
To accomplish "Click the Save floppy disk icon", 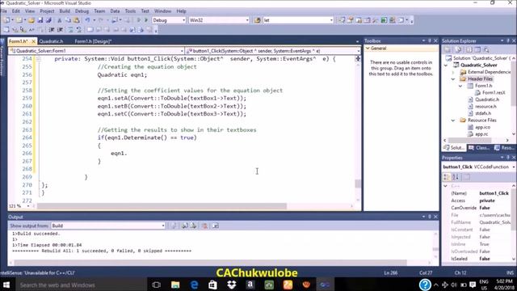I will tap(40, 20).
